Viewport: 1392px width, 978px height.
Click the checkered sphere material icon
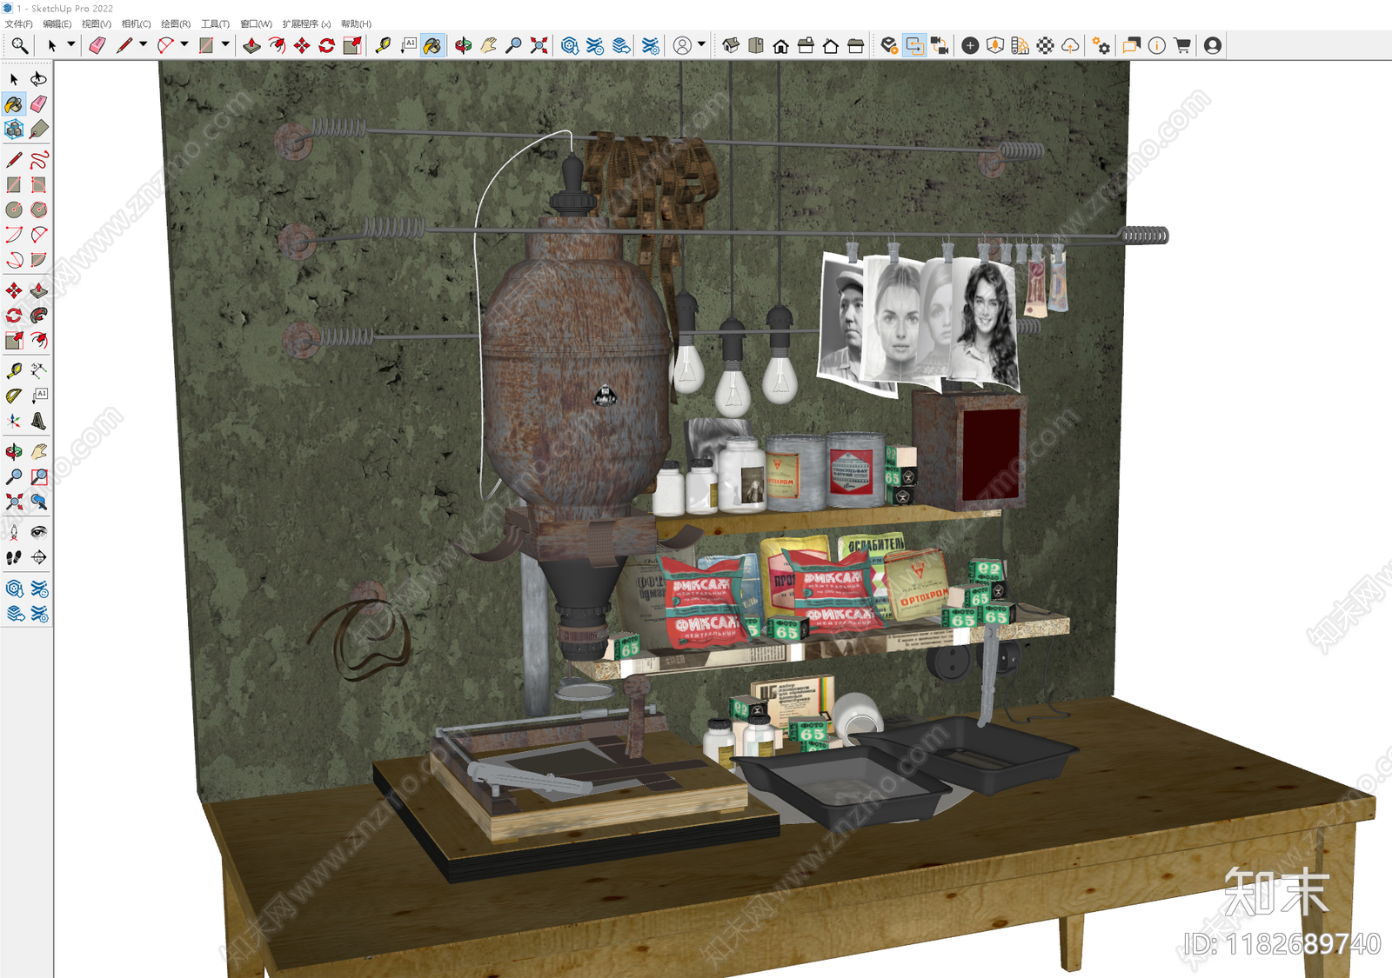point(1046,45)
